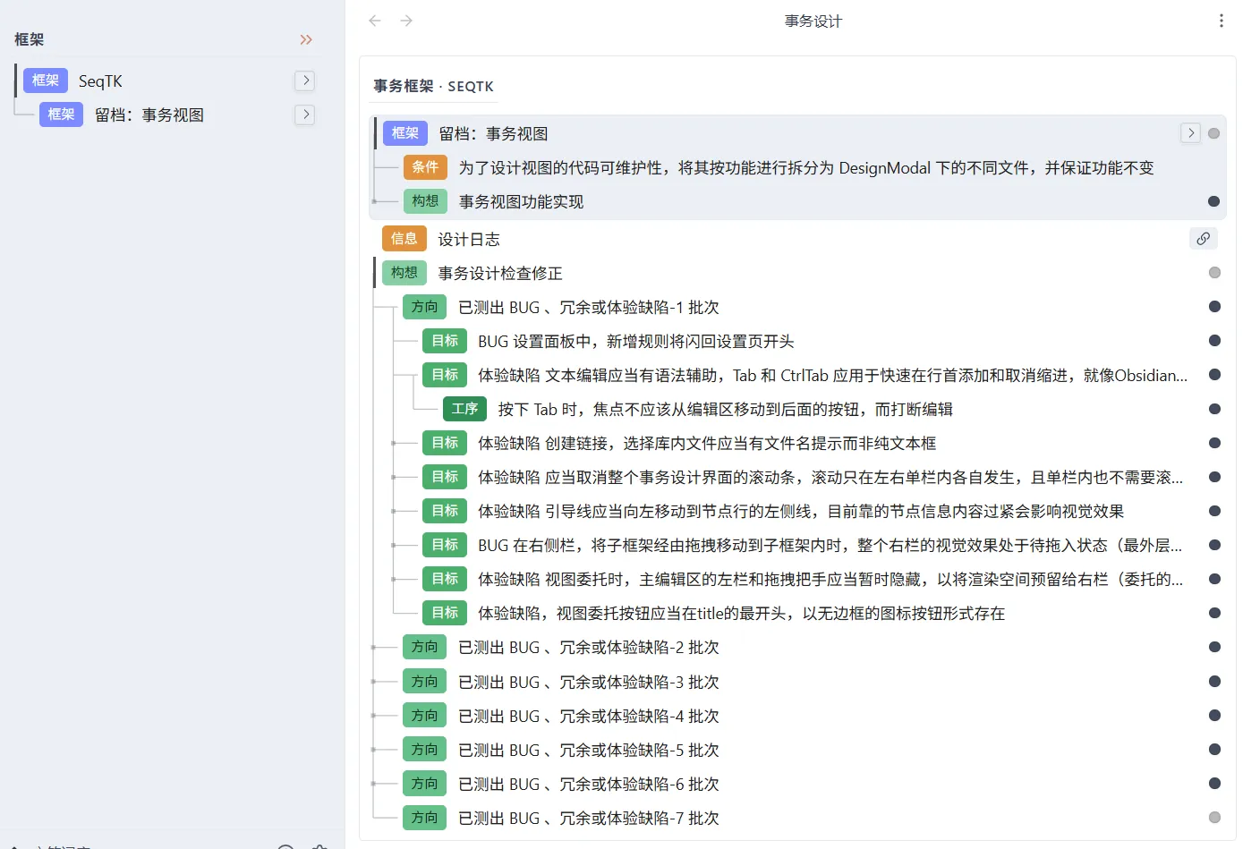Go back with the left arrow

point(375,21)
